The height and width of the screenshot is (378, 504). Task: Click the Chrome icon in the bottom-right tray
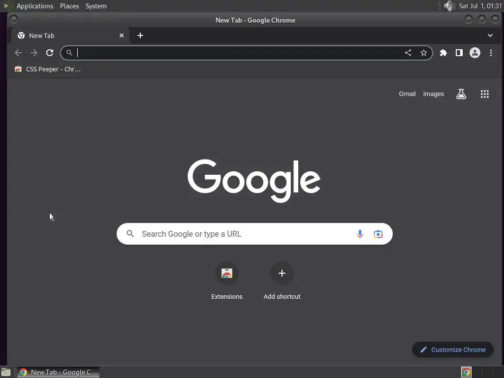466,372
